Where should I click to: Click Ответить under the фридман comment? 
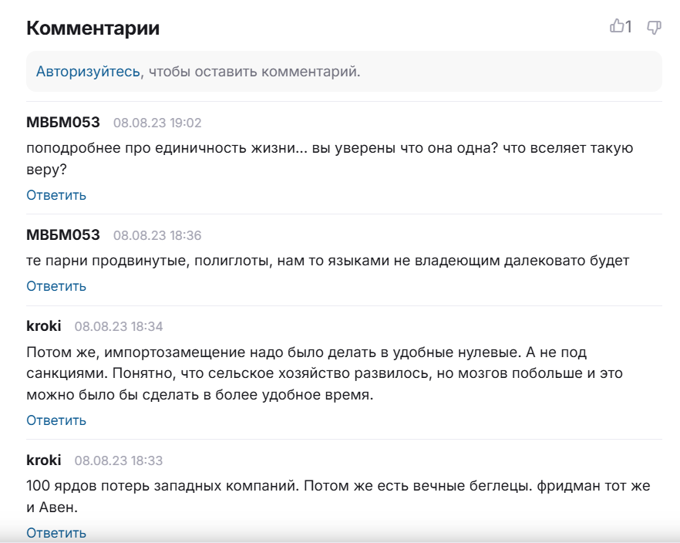56,533
